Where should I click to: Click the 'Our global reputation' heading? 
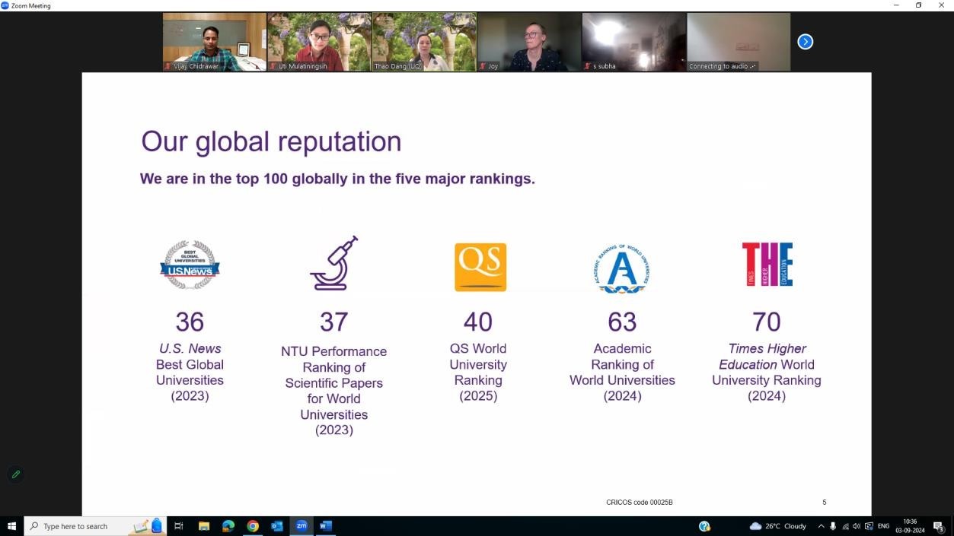(271, 141)
